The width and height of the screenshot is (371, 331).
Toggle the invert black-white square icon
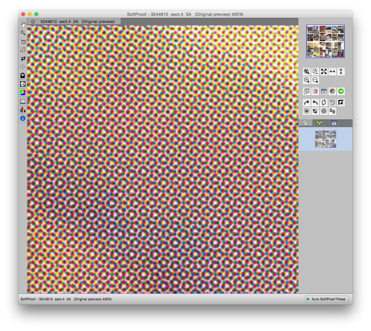(x=341, y=102)
